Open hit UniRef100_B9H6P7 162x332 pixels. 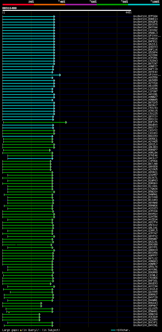[145, 150]
